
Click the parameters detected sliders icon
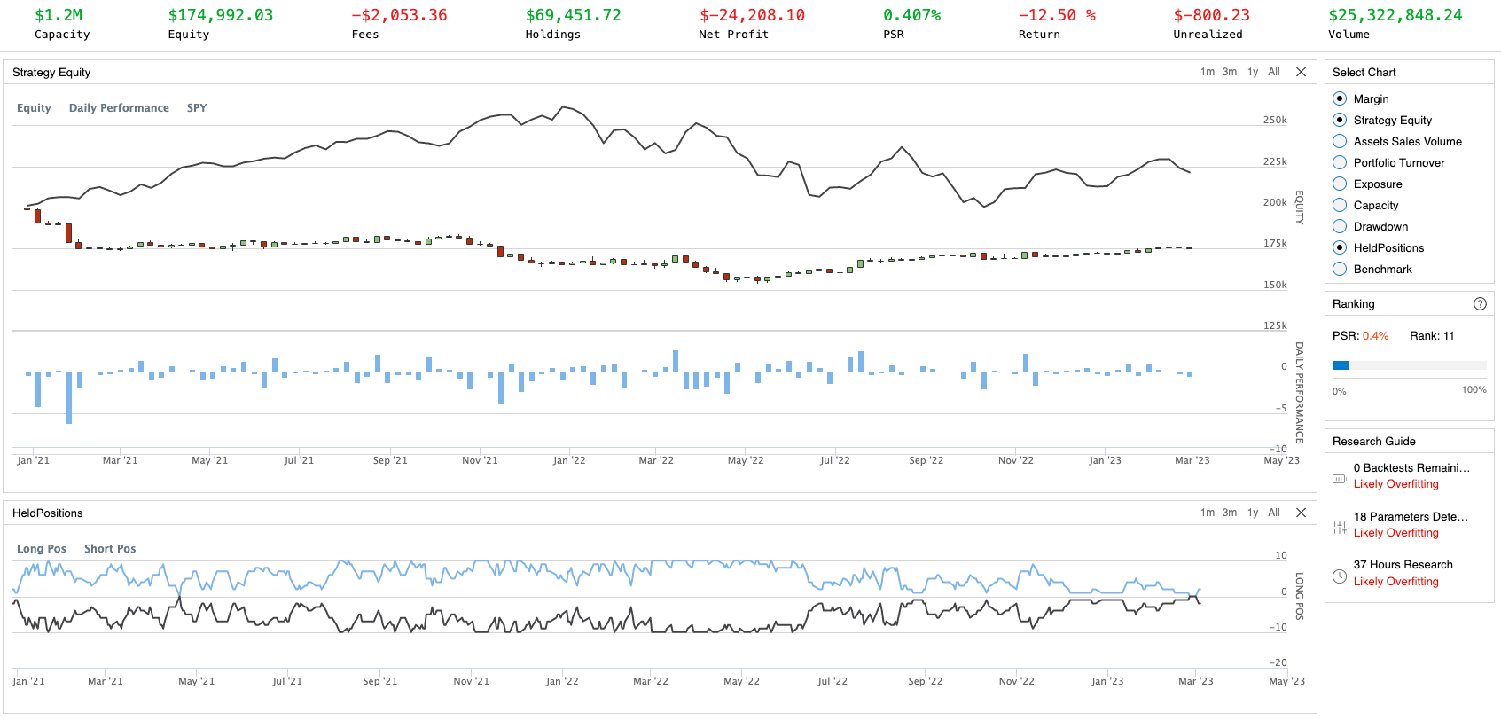coord(1339,528)
